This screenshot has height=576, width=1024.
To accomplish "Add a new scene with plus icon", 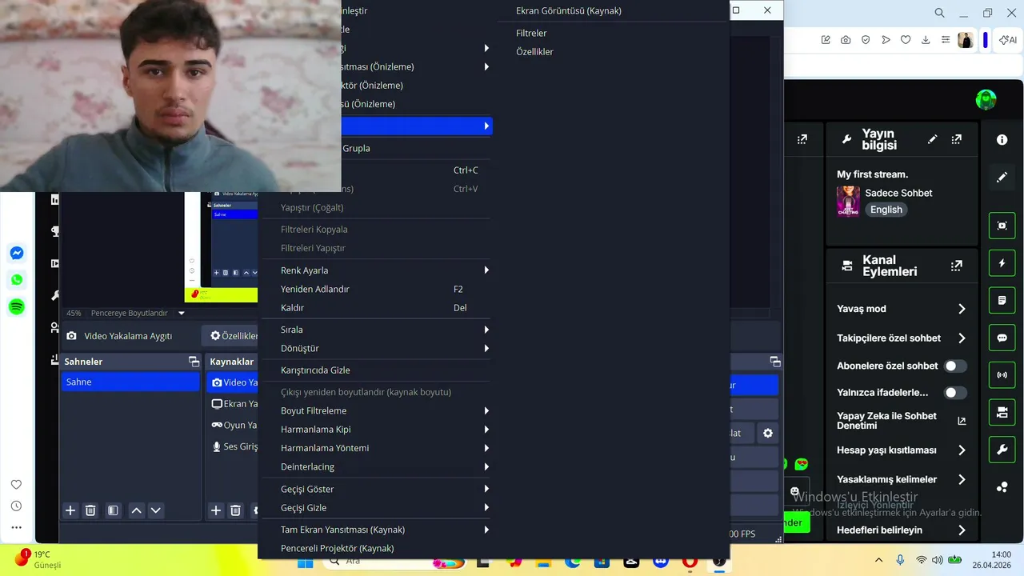I will (x=70, y=510).
